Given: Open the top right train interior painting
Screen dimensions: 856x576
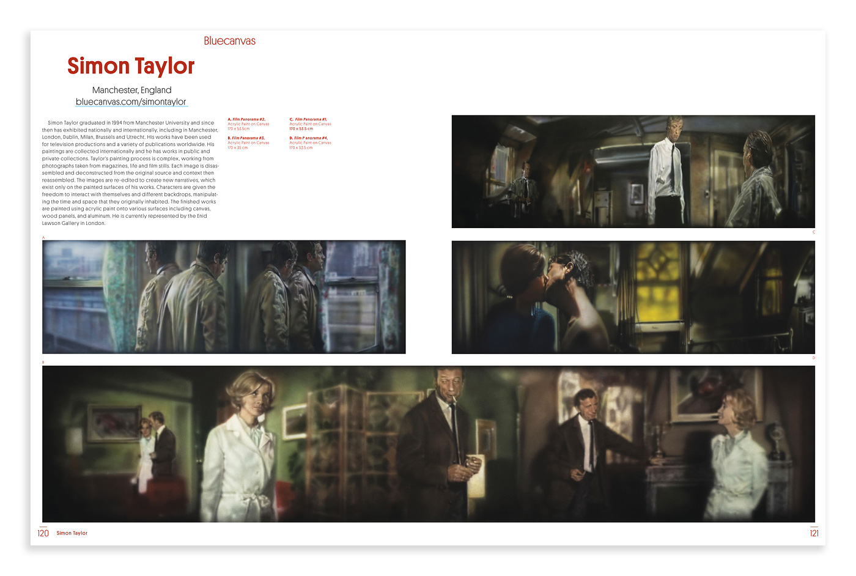Looking at the screenshot, I should point(633,172).
